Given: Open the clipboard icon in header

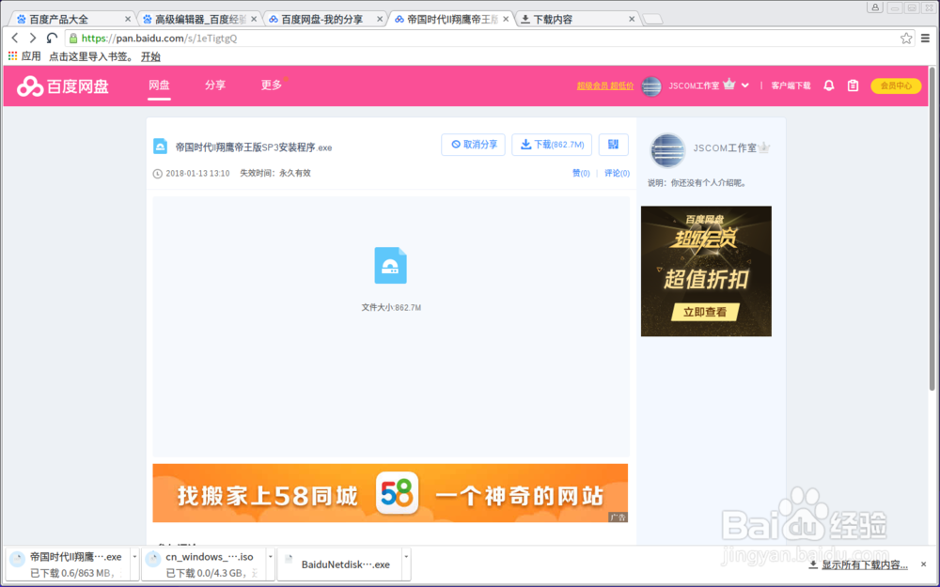Looking at the screenshot, I should pyautogui.click(x=853, y=85).
